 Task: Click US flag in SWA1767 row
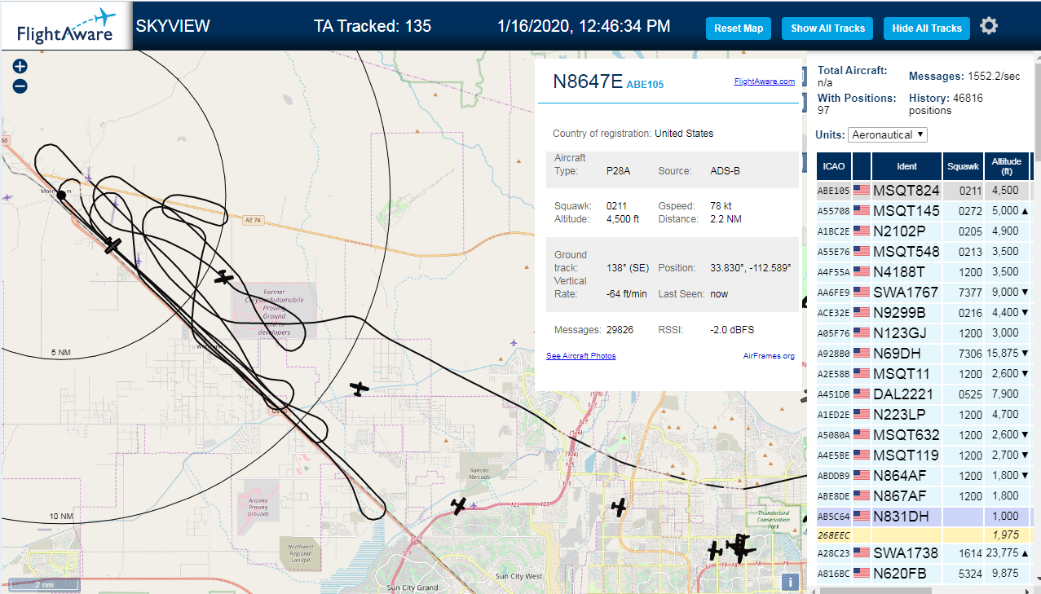point(862,293)
